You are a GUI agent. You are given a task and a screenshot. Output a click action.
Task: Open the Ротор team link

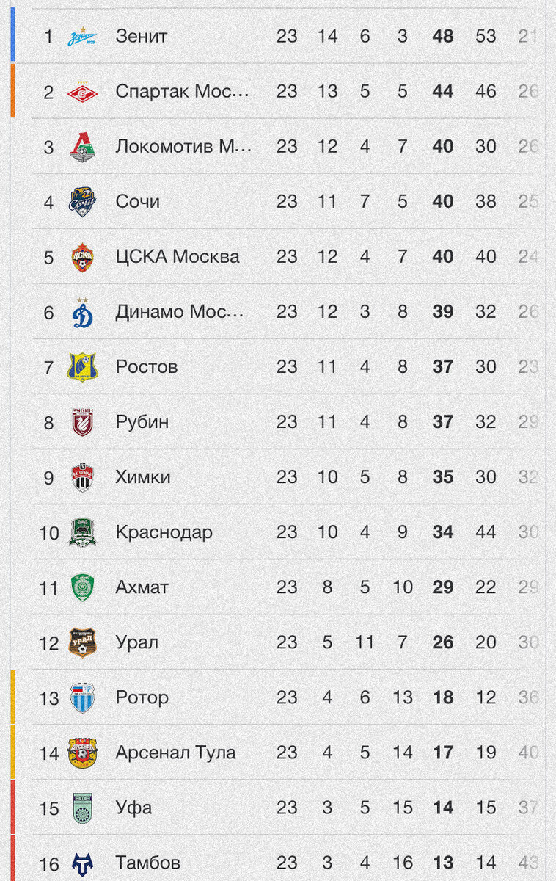point(142,697)
